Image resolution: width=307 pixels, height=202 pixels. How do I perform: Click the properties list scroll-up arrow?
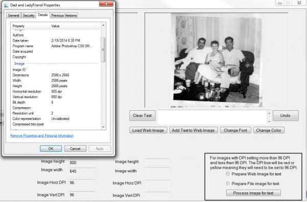(103, 25)
